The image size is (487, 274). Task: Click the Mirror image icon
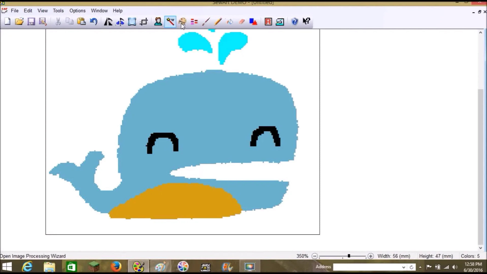point(120,21)
